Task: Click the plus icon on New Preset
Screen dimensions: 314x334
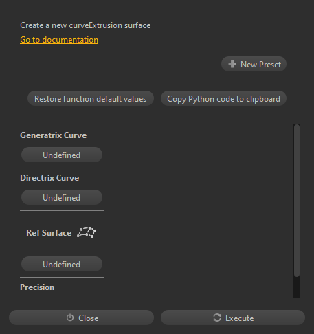Action: [x=232, y=64]
